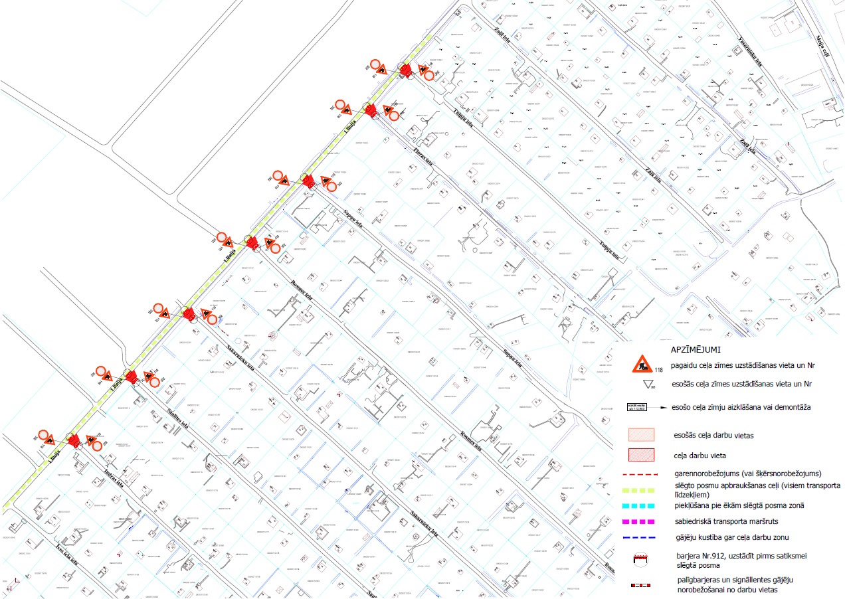The height and width of the screenshot is (599, 845).
Task: Click the red dashed garennorobežojums legend line
Action: 642,474
